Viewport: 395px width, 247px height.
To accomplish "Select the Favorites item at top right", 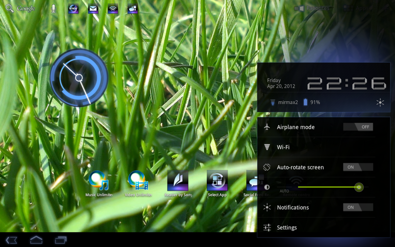I will tap(316, 8).
